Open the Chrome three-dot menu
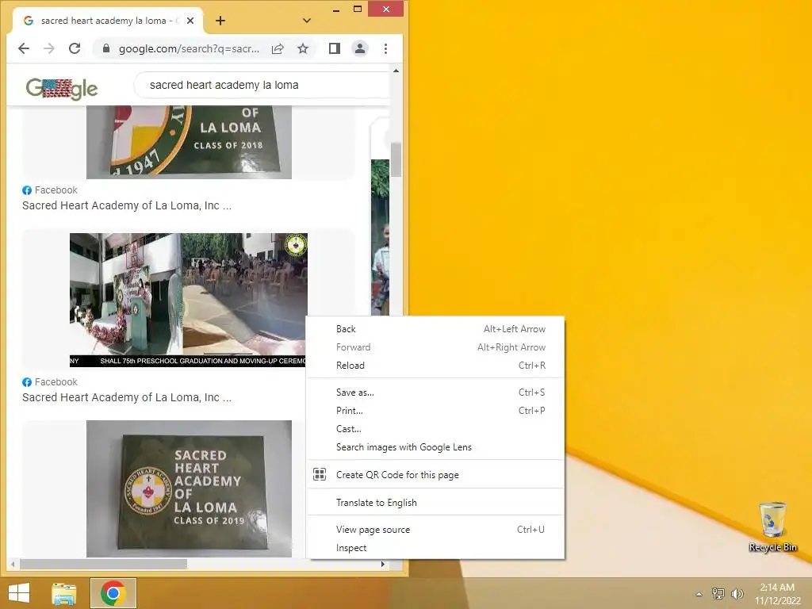Screen dimensions: 812x609 (386, 48)
